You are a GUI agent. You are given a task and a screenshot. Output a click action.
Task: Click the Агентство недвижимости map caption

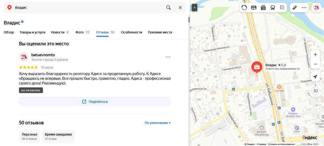(283, 69)
